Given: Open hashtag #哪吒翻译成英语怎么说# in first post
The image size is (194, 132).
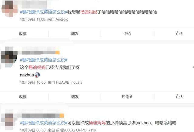Looking at the screenshot, I should click(44, 12).
